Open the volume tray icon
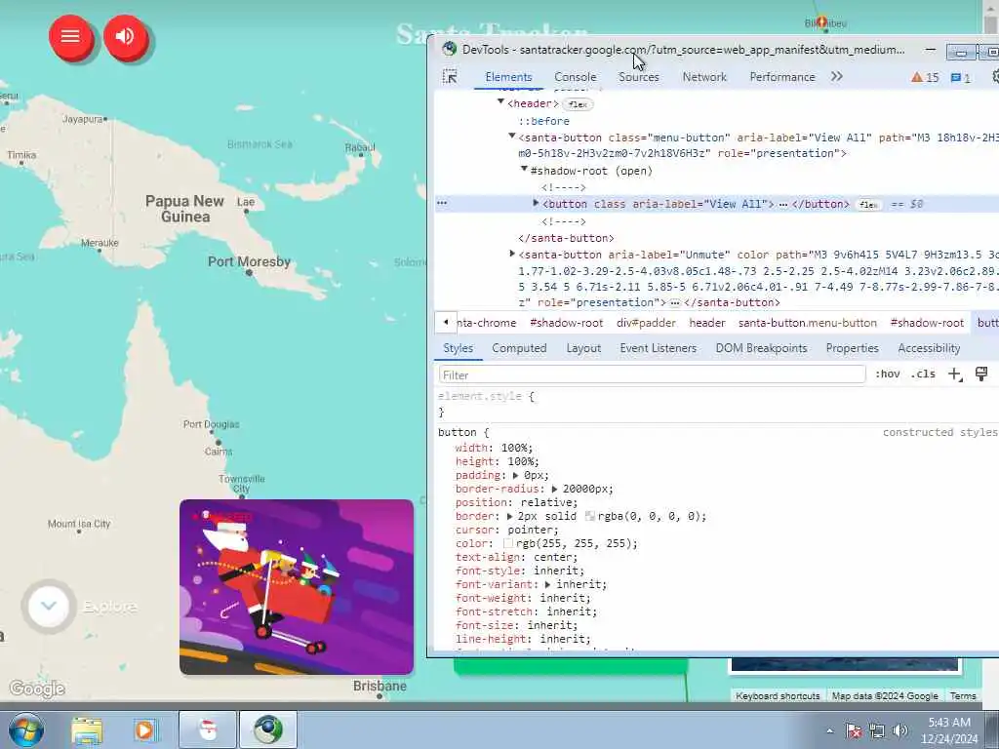This screenshot has width=999, height=749. (900, 730)
